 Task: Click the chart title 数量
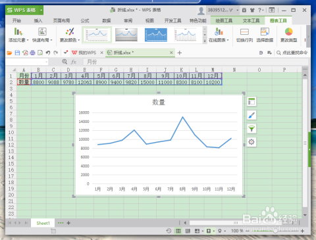point(159,102)
